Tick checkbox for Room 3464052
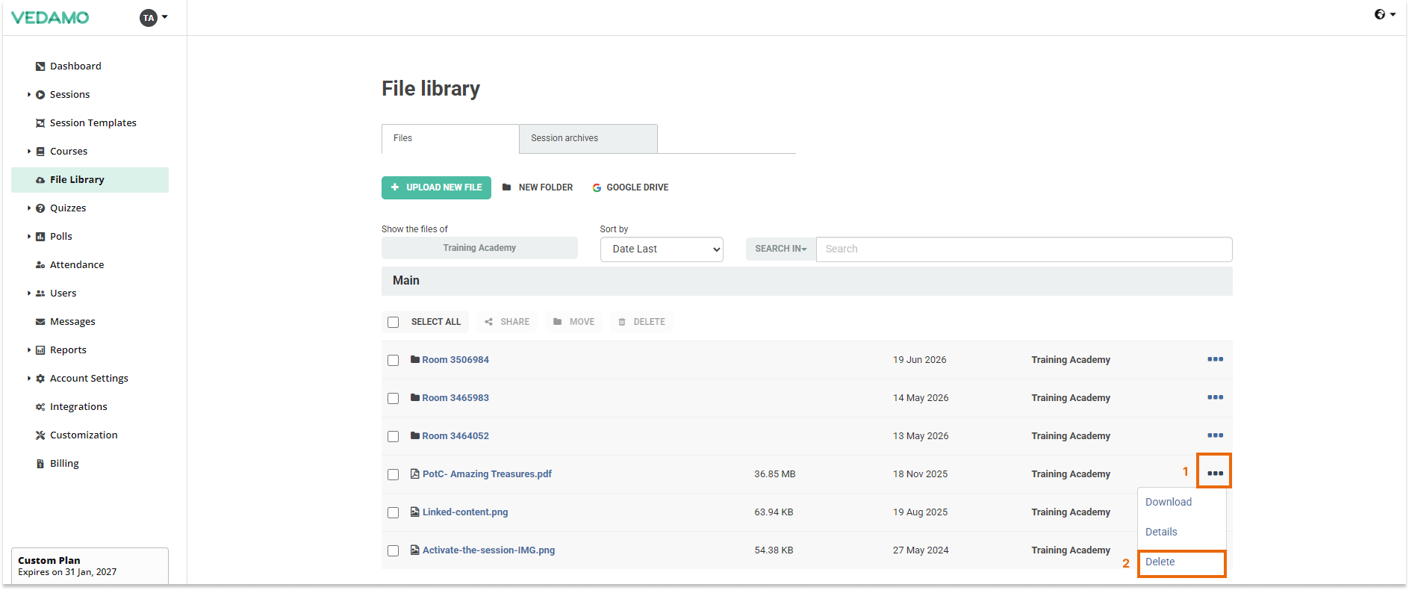The width and height of the screenshot is (1409, 590). point(394,436)
